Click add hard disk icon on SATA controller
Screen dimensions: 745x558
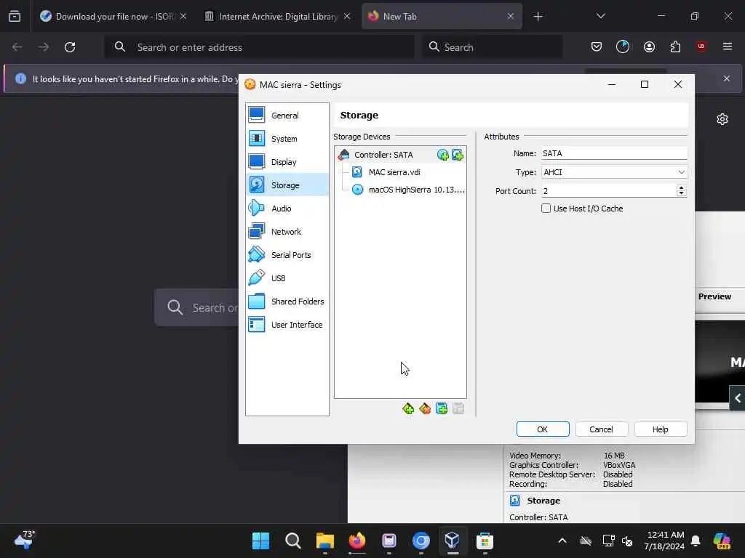[x=458, y=155]
